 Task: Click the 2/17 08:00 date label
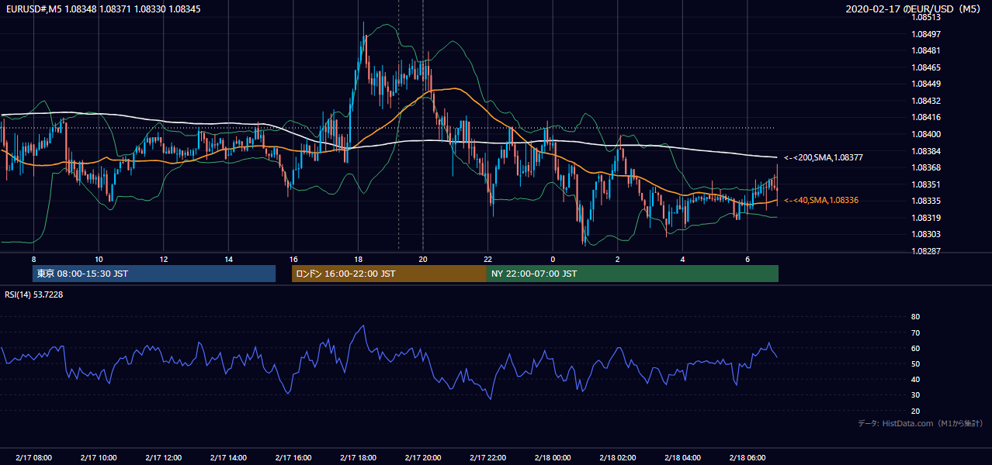coord(33,458)
